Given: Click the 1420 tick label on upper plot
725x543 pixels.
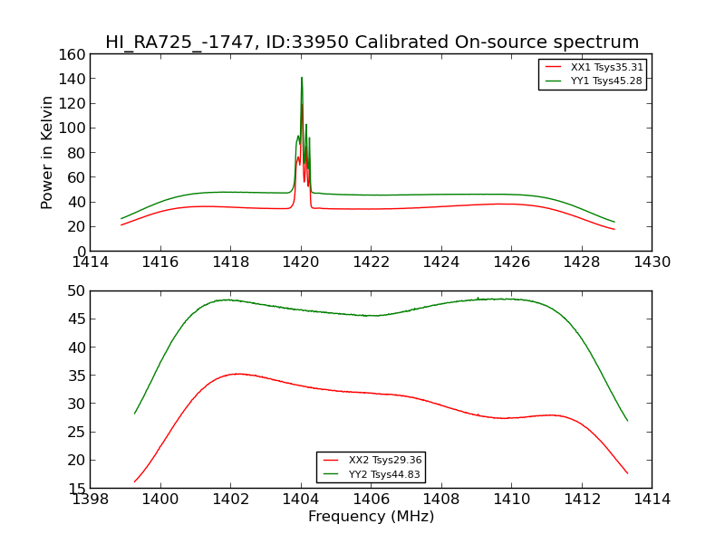Looking at the screenshot, I should [x=301, y=262].
